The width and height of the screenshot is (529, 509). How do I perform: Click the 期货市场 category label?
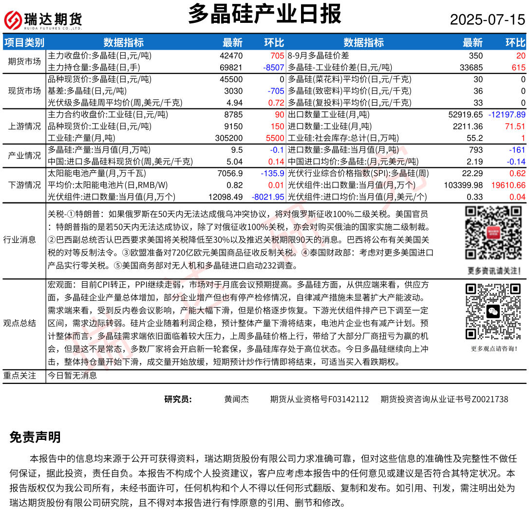[24, 61]
